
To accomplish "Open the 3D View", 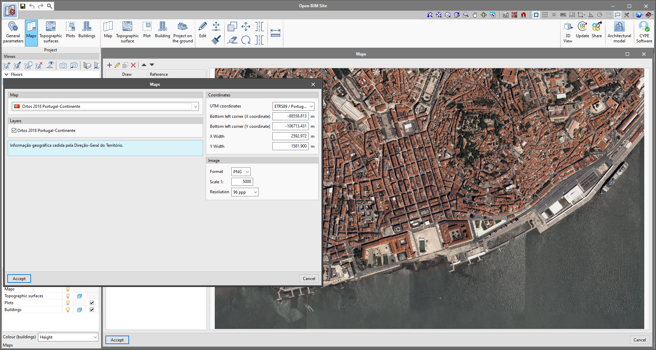I will [568, 32].
